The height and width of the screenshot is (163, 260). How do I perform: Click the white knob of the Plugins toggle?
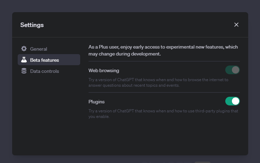235,101
